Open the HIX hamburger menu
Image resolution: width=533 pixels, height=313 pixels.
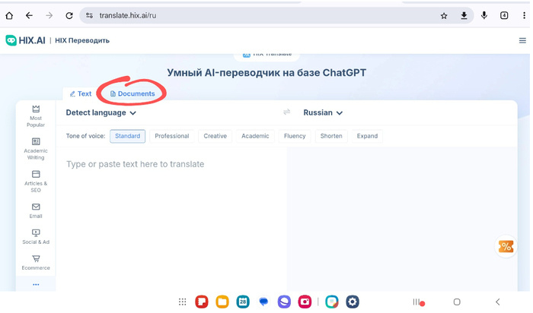pyautogui.click(x=522, y=41)
